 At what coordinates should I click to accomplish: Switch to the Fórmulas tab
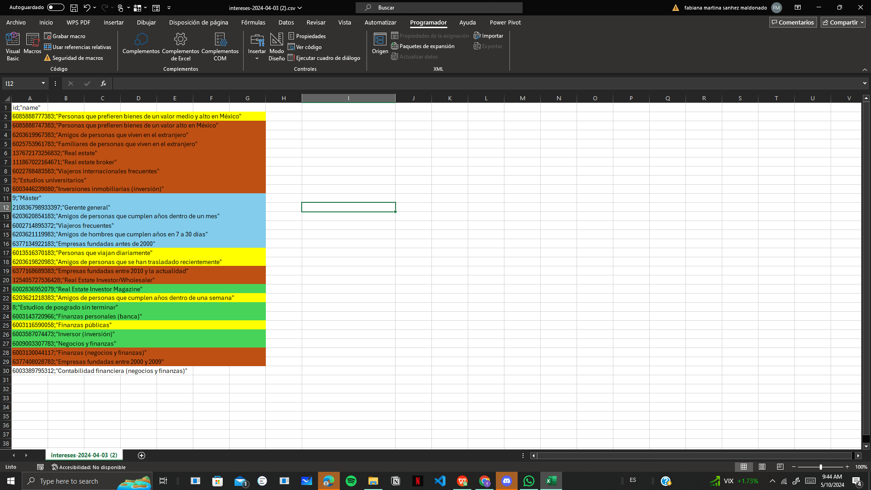253,22
